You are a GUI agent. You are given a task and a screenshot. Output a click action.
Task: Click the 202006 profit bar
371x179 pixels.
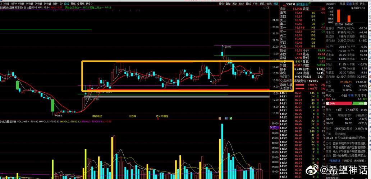(338, 16)
